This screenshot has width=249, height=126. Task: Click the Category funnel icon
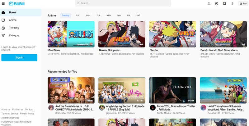(x=3, y=36)
